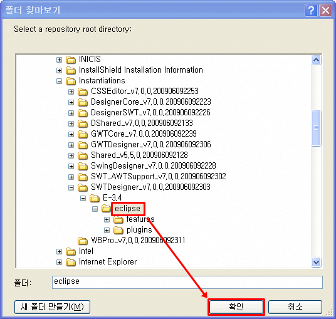
Task: Click the GWTDesigner_v7.0.0 folder icon
Action: tap(83, 145)
